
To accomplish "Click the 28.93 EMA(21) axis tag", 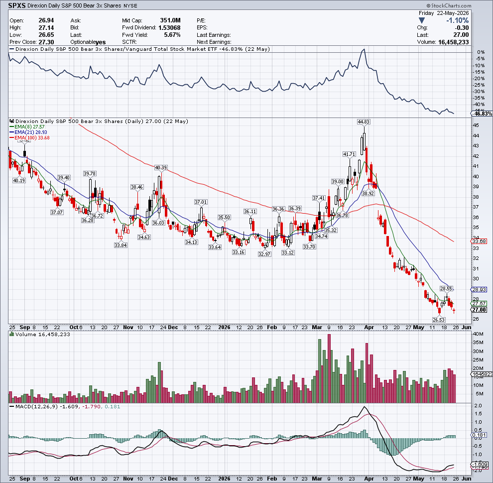I will tap(479, 289).
